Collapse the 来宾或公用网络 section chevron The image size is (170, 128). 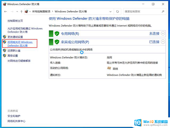click(x=163, y=42)
